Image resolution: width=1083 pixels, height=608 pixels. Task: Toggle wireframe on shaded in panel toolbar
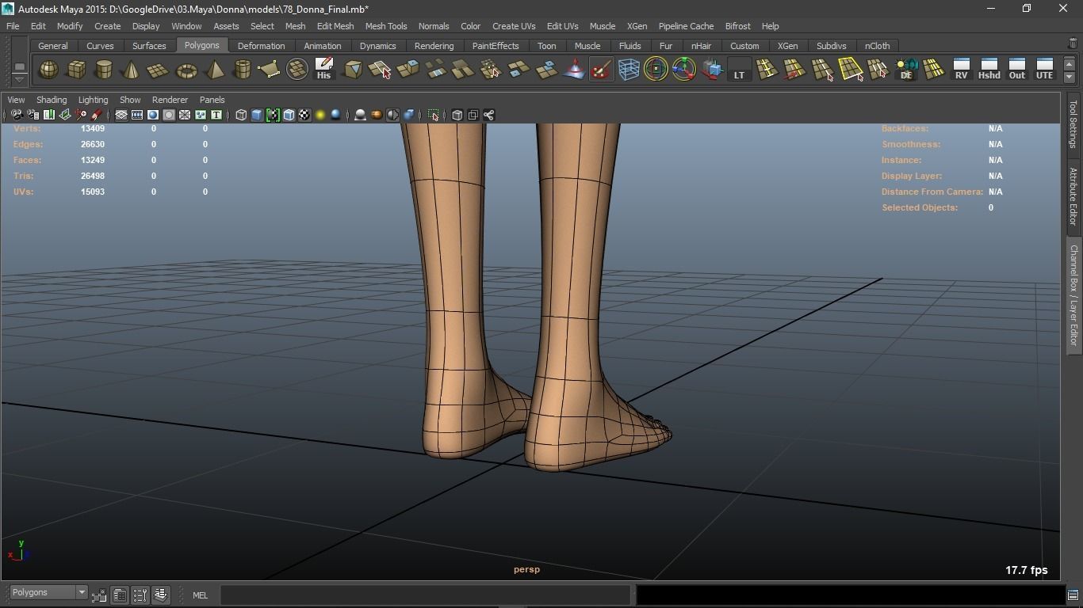click(x=289, y=116)
